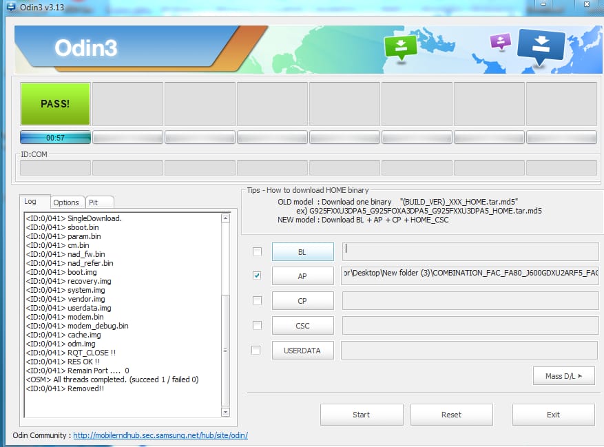Select log line 'userdata.img'

pos(69,307)
